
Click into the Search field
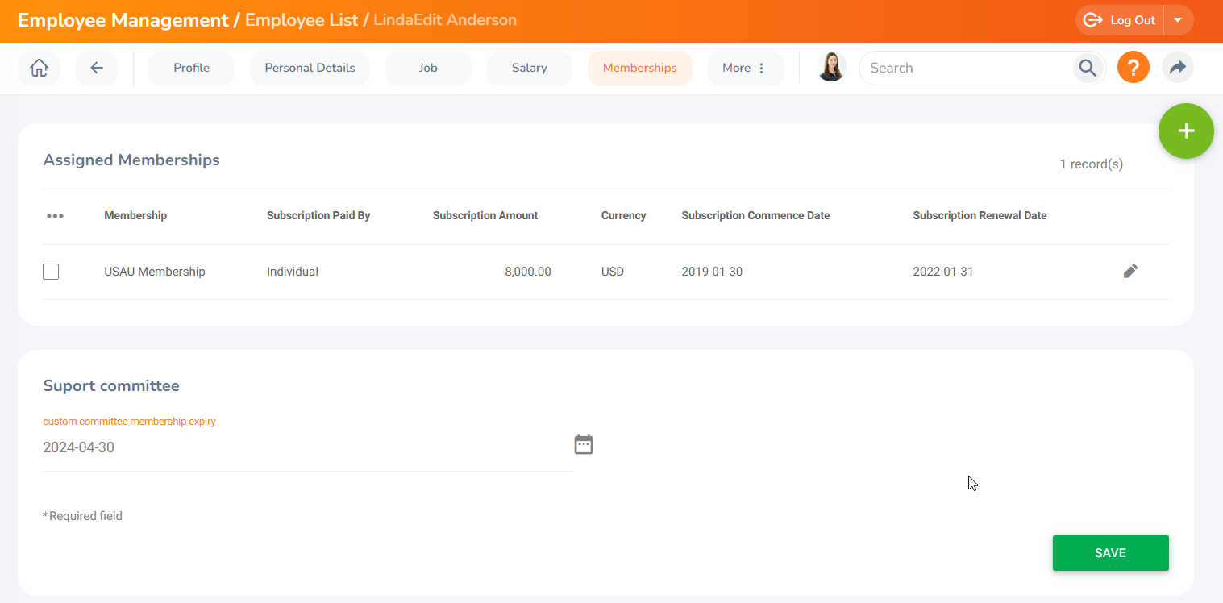[967, 68]
